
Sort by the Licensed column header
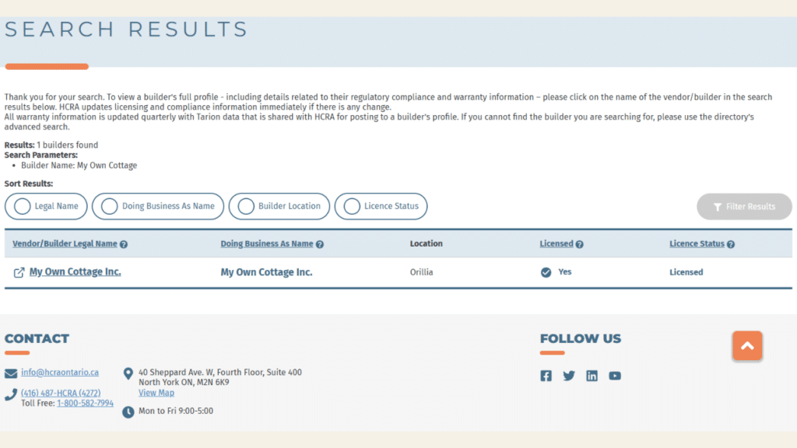[x=556, y=243]
